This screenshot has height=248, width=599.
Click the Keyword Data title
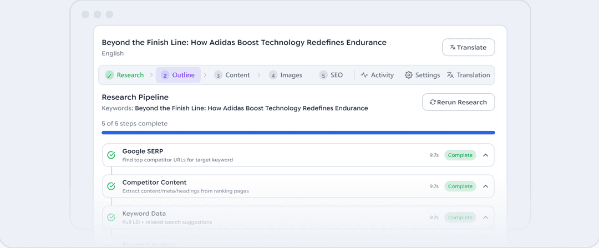pyautogui.click(x=144, y=214)
